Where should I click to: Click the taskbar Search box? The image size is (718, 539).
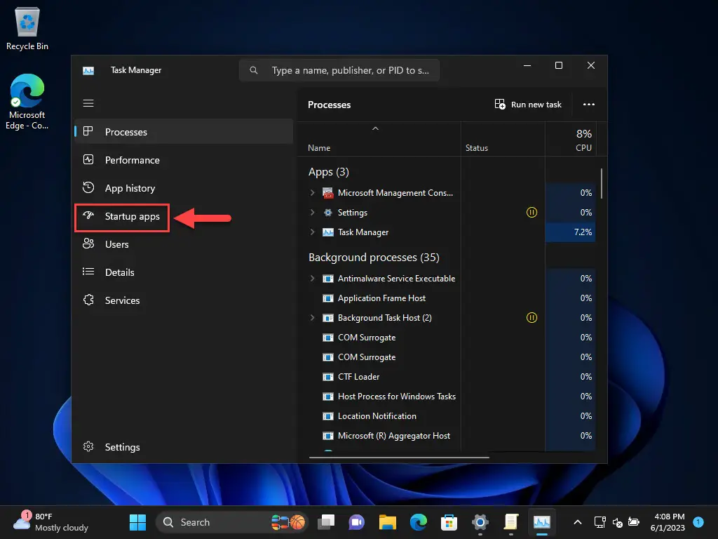pos(233,522)
